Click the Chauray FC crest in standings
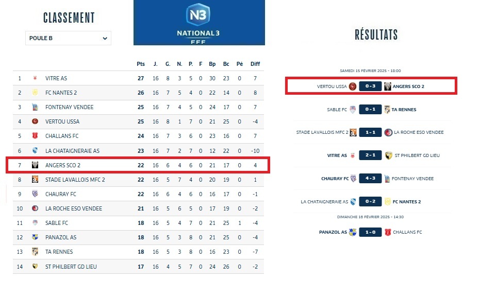 point(35,194)
